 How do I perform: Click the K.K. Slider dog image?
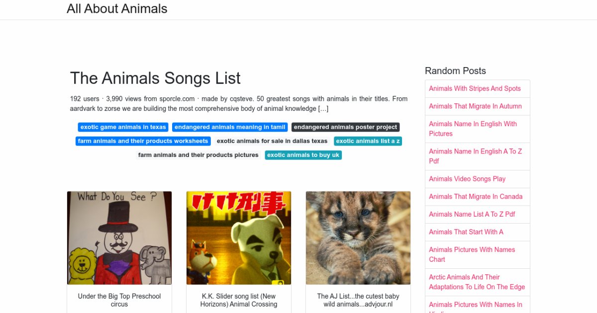click(x=239, y=237)
